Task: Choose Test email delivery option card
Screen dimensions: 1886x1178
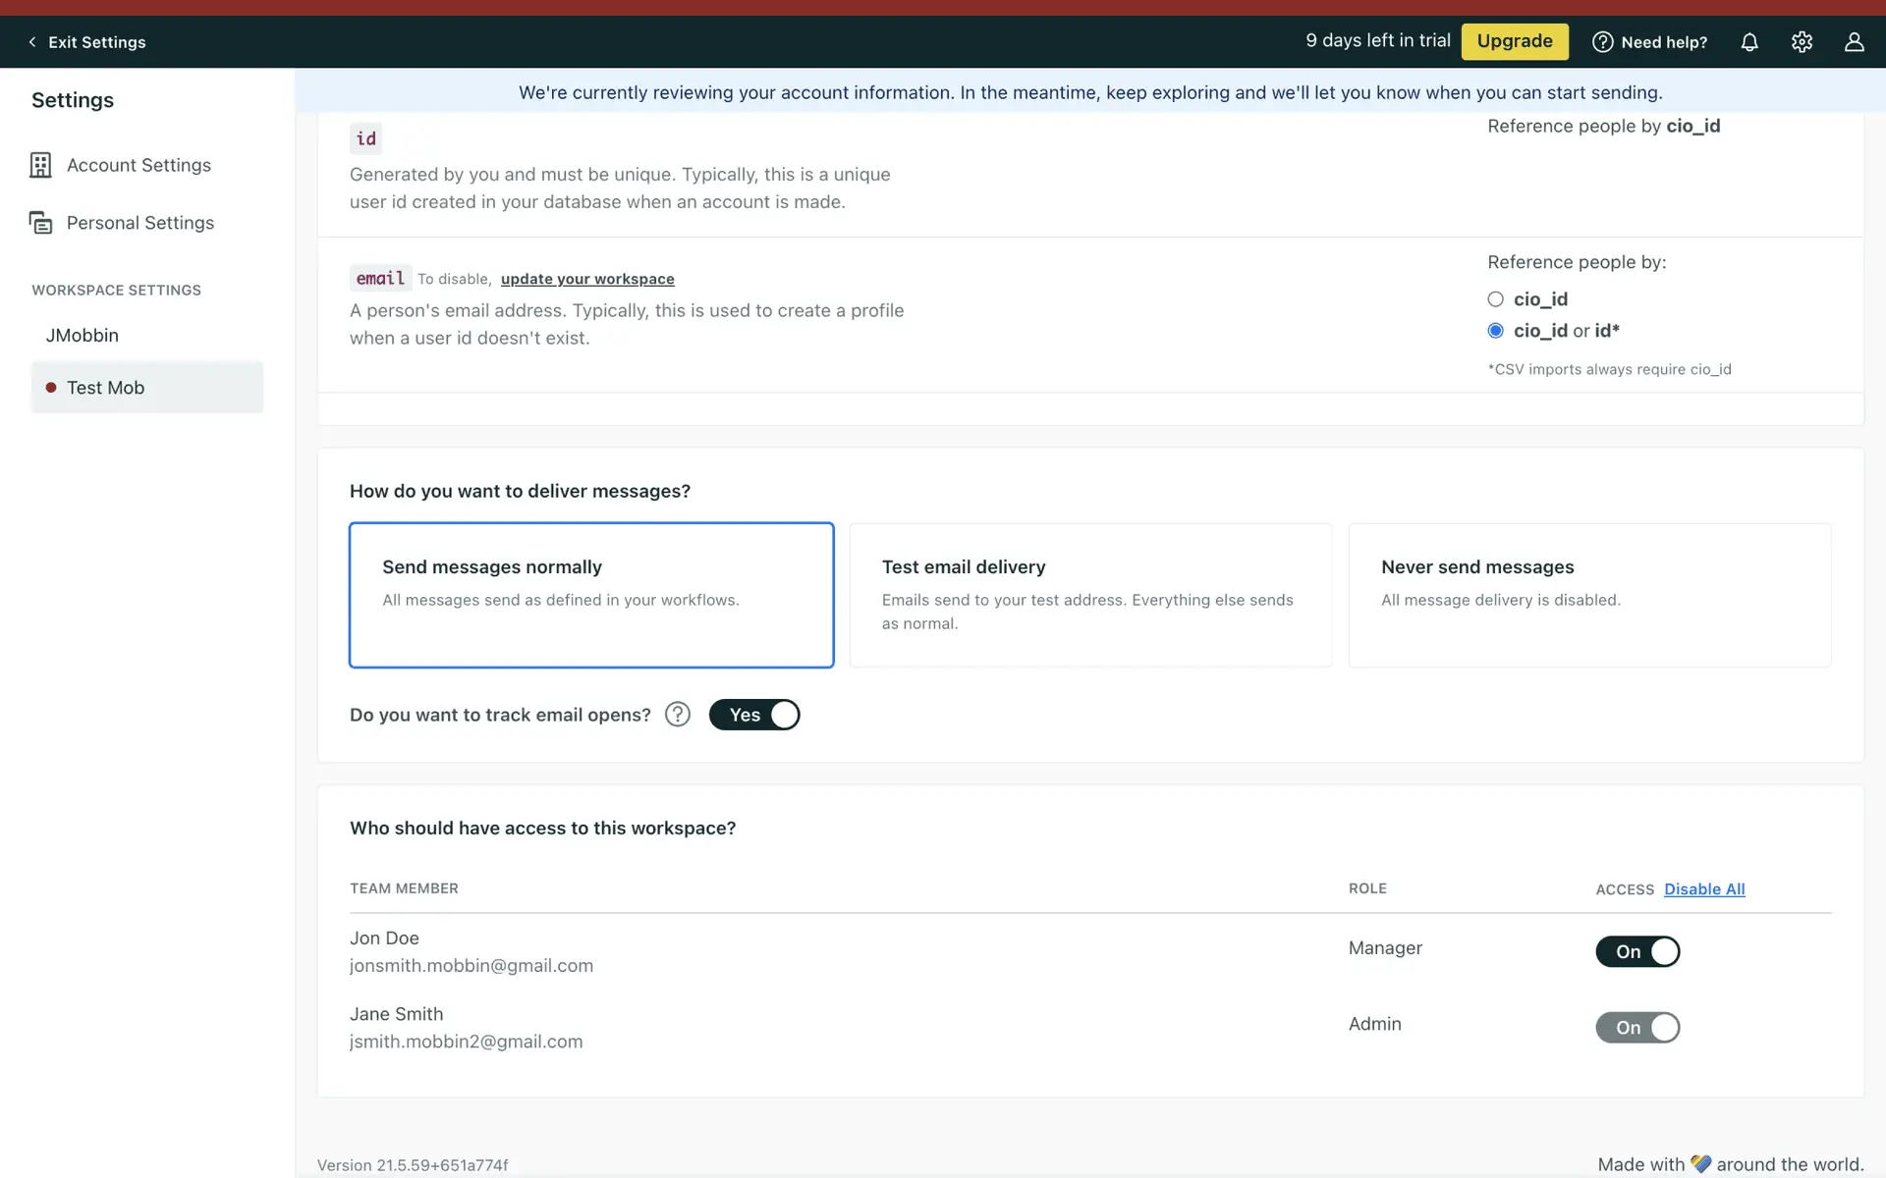Action: tap(1090, 595)
